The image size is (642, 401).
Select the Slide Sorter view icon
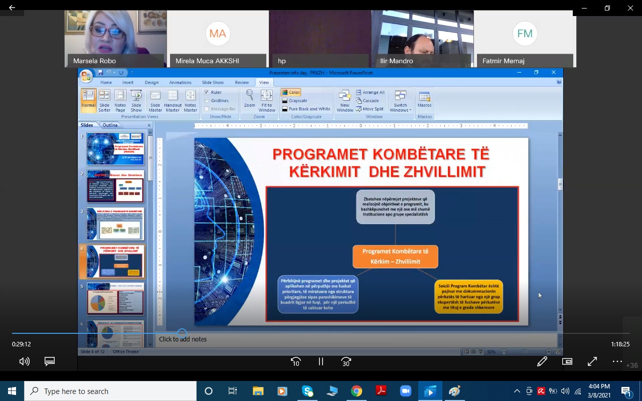pyautogui.click(x=104, y=100)
